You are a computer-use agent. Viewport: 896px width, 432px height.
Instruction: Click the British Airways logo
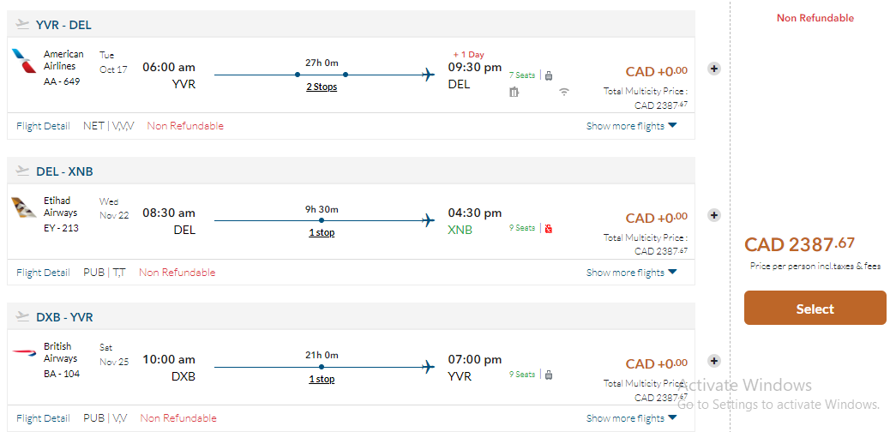(x=24, y=352)
